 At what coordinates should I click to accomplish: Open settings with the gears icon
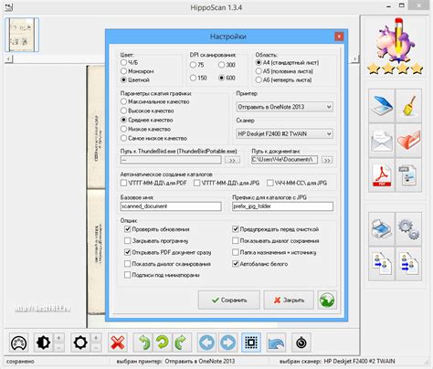pos(408,229)
